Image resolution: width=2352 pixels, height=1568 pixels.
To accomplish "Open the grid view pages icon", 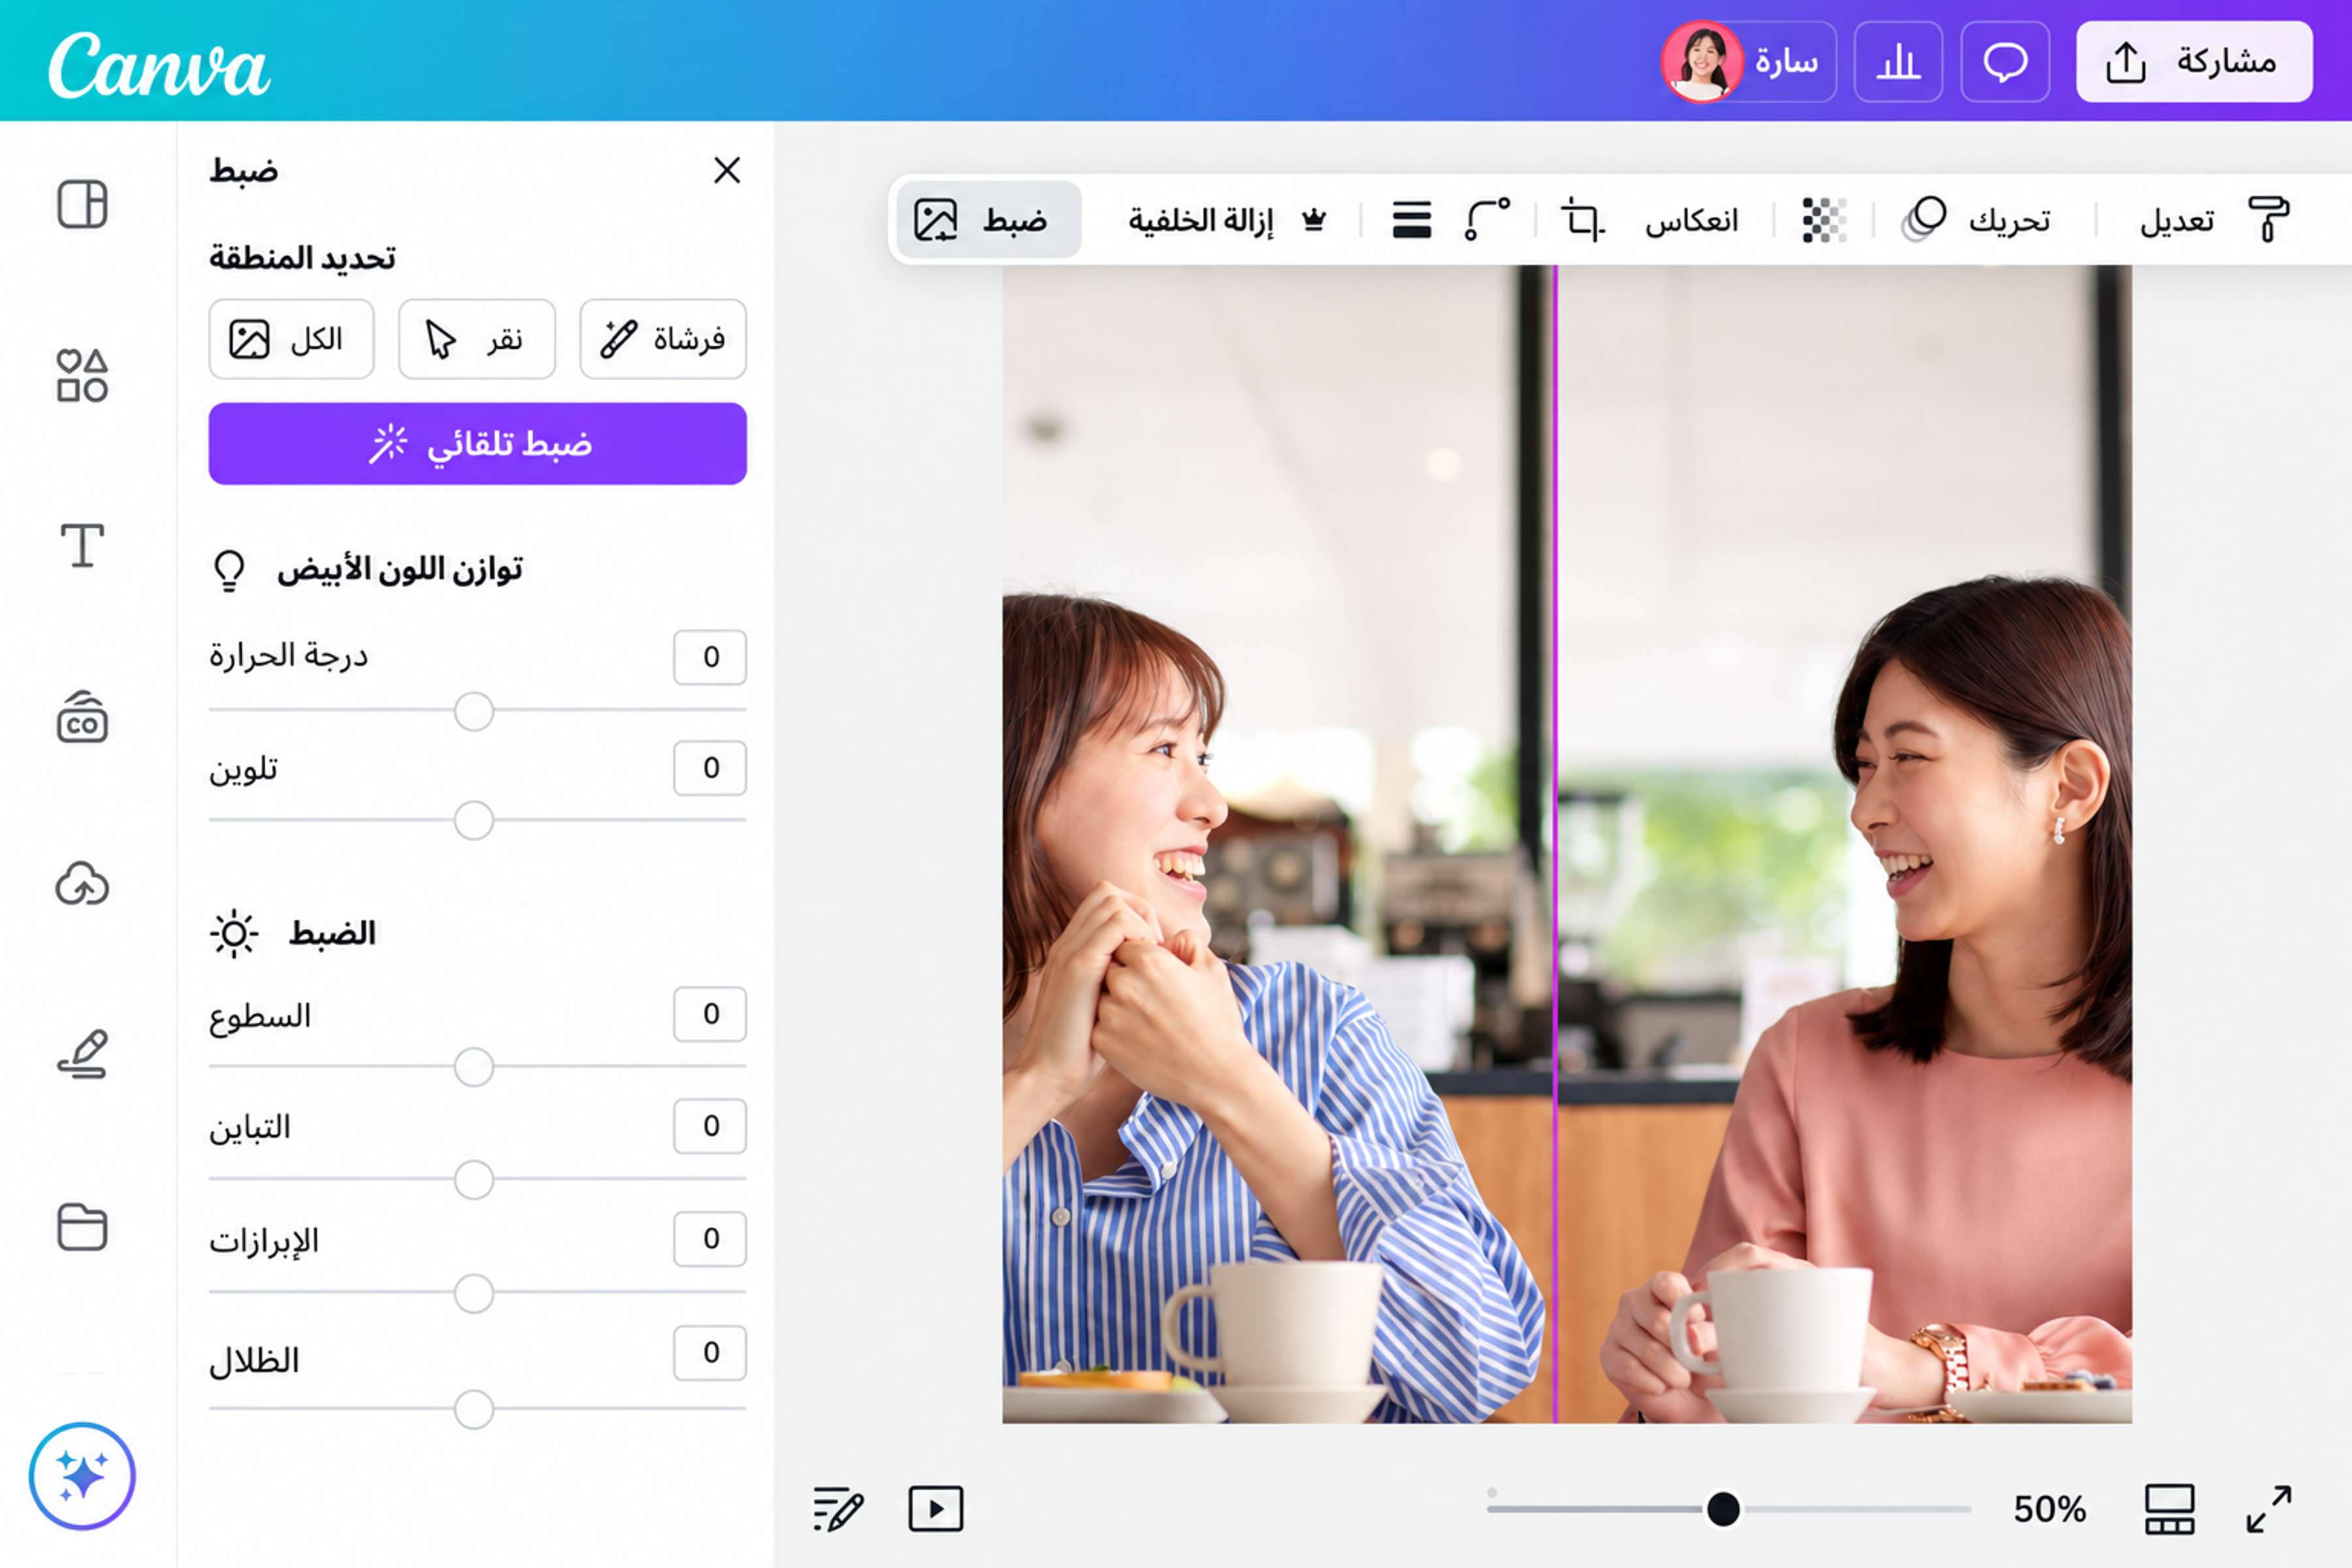I will point(2169,1508).
